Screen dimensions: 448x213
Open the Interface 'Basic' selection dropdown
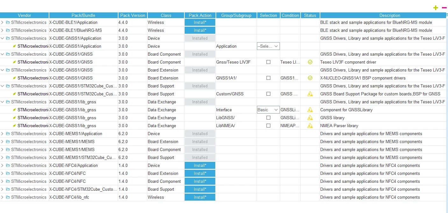[x=268, y=110]
